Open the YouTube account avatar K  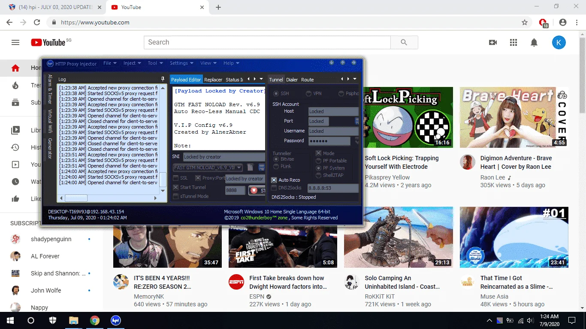tap(559, 42)
